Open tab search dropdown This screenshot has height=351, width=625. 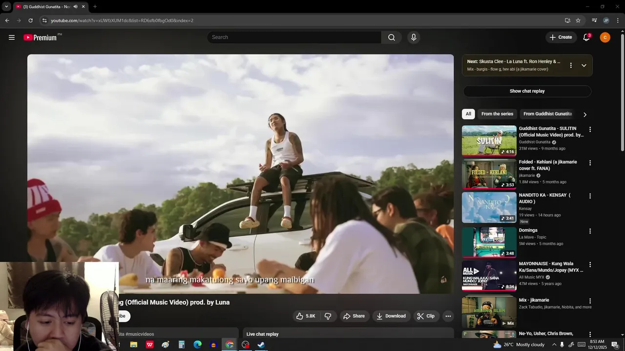click(x=6, y=7)
